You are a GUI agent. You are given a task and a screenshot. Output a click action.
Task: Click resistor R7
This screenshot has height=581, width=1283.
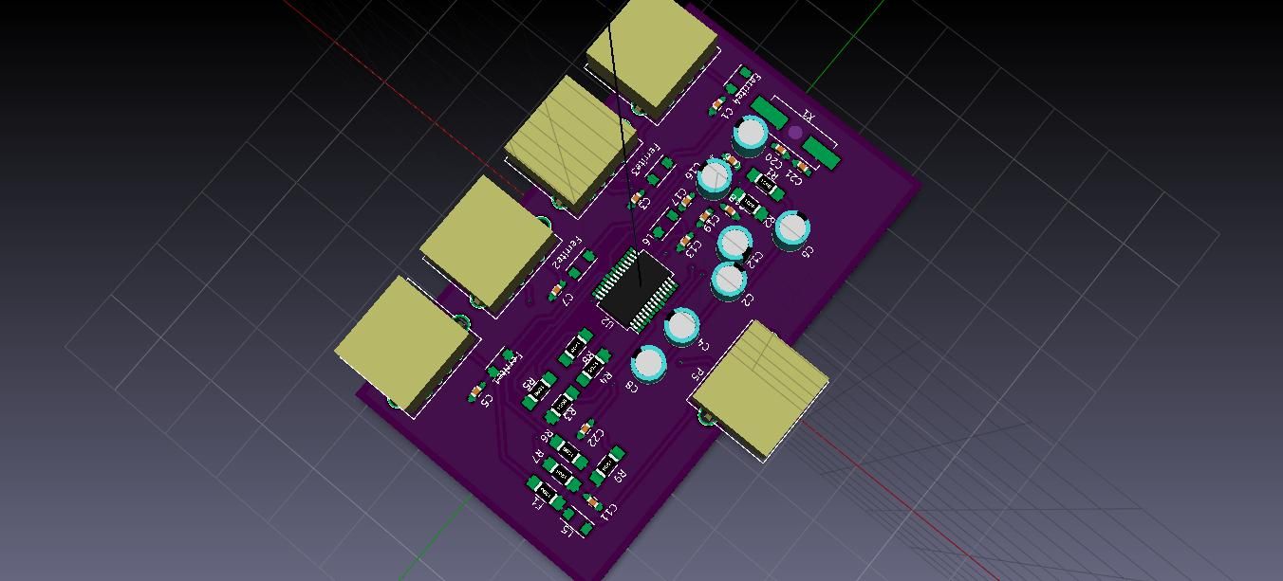(x=561, y=468)
